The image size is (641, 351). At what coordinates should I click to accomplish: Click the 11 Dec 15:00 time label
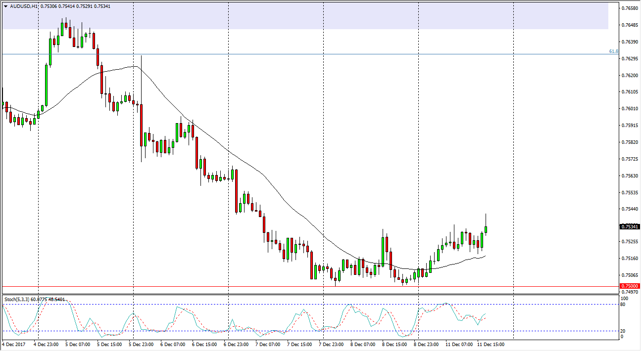pyautogui.click(x=491, y=344)
